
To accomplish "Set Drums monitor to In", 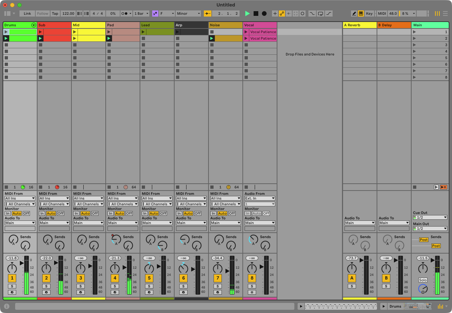I will click(8, 213).
